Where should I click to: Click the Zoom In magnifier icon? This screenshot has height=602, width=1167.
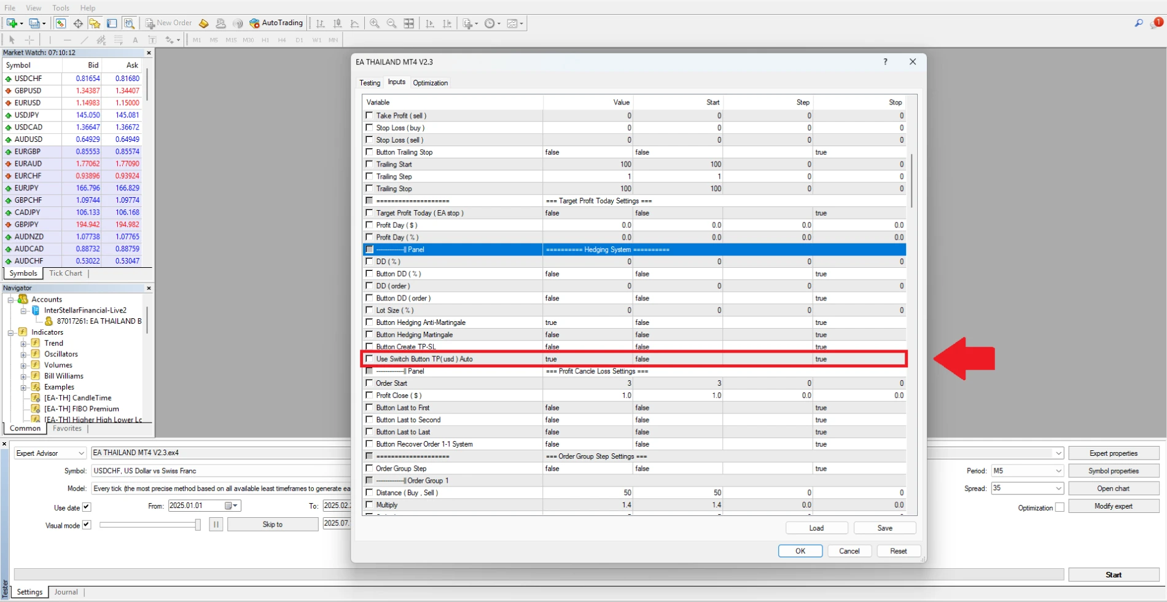[x=374, y=23]
